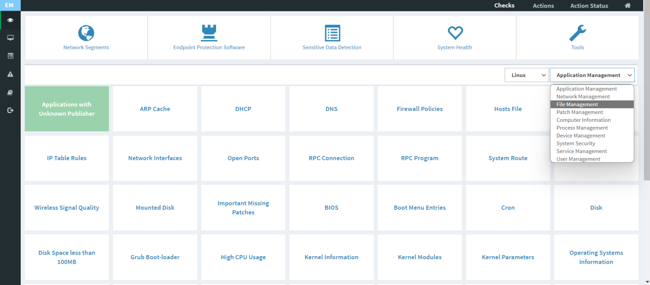Open the monitor icon in sidebar
This screenshot has height=285, width=650.
click(10, 38)
